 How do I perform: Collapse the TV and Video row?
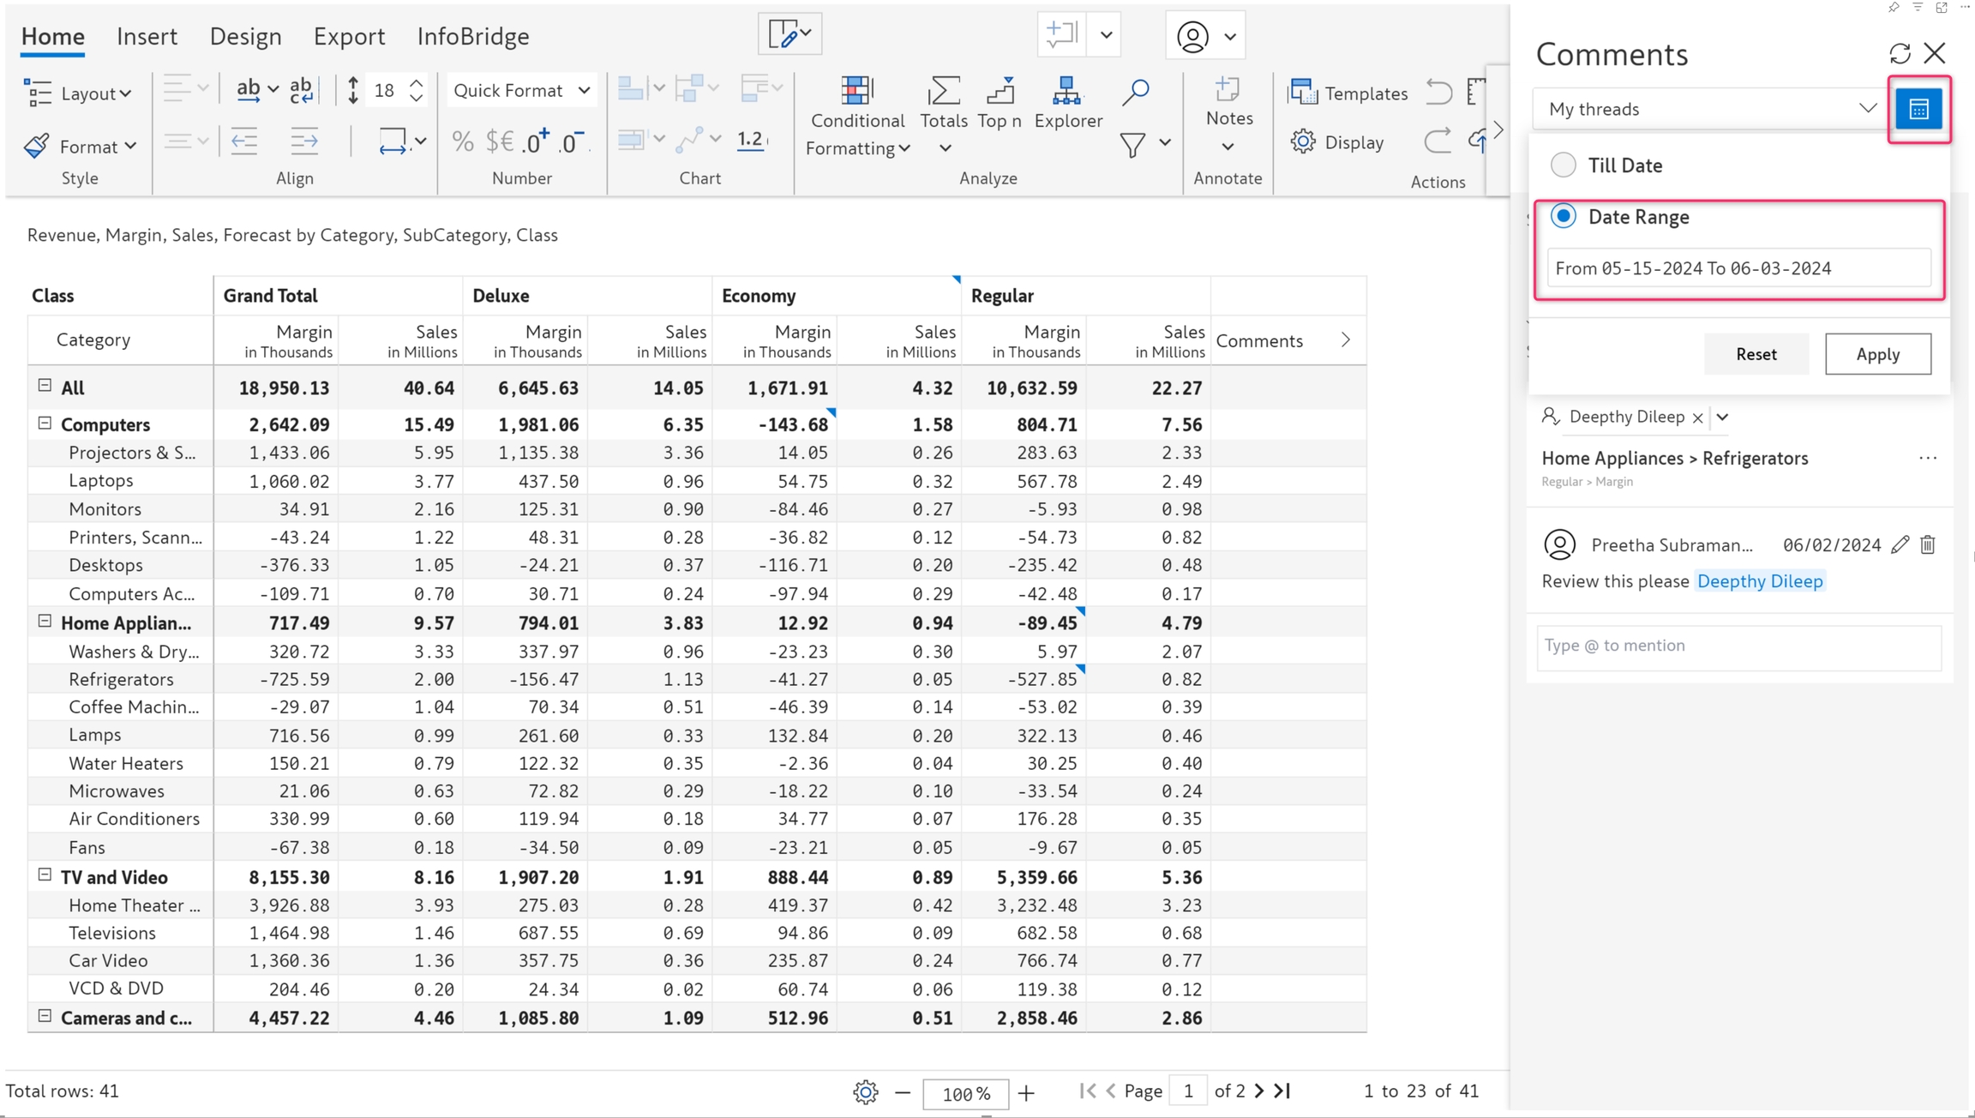[45, 875]
